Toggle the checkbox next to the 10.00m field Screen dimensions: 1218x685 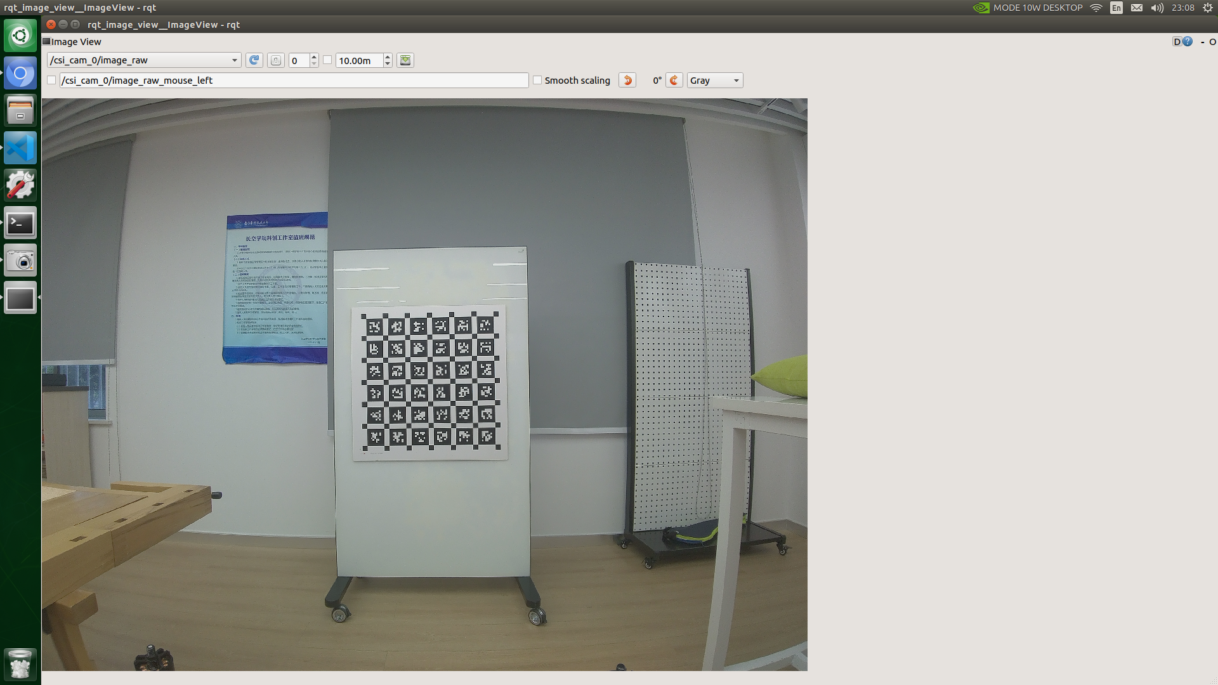327,60
